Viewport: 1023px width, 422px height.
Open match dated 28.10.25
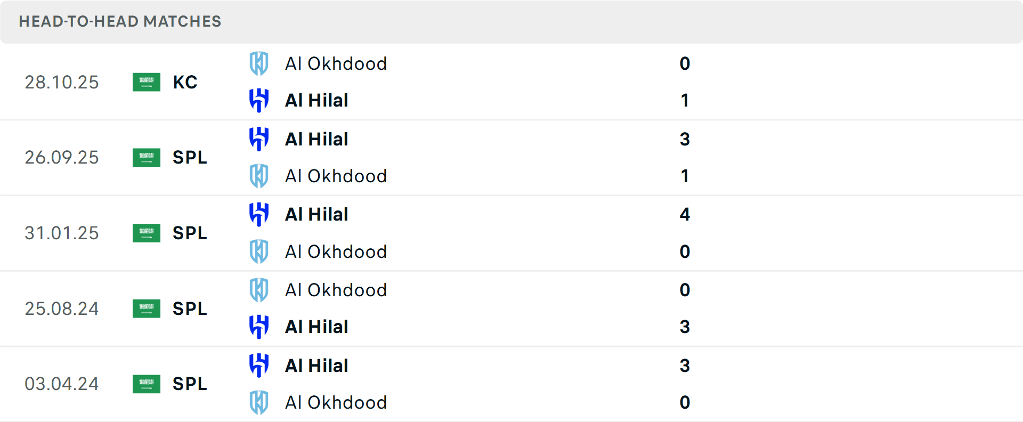tap(62, 82)
